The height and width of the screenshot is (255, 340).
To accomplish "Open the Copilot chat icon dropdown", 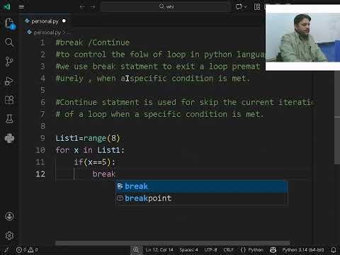I will tap(241, 6).
